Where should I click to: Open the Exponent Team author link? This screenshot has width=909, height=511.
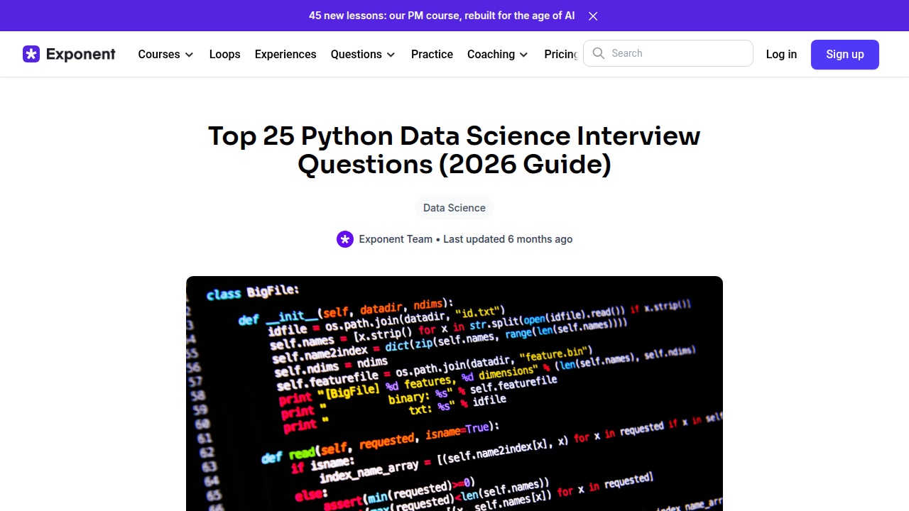(x=396, y=239)
